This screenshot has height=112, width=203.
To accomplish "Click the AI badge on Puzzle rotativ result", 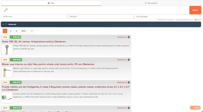I will coord(5,82).
